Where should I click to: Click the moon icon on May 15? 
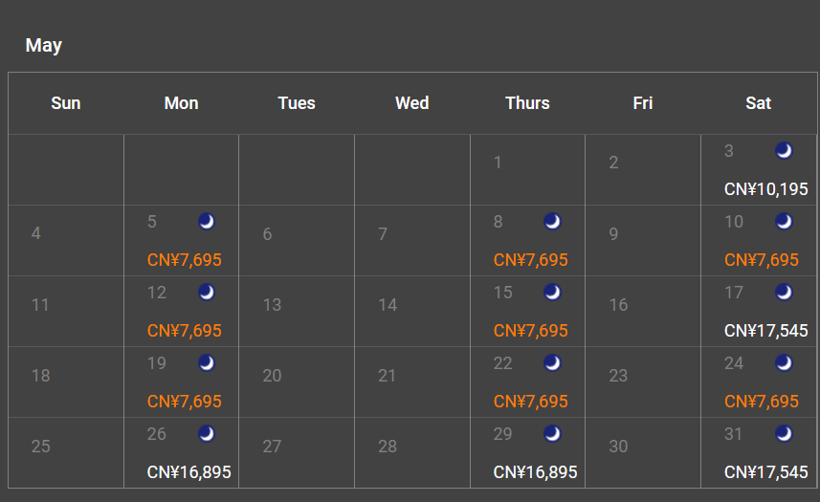click(552, 293)
